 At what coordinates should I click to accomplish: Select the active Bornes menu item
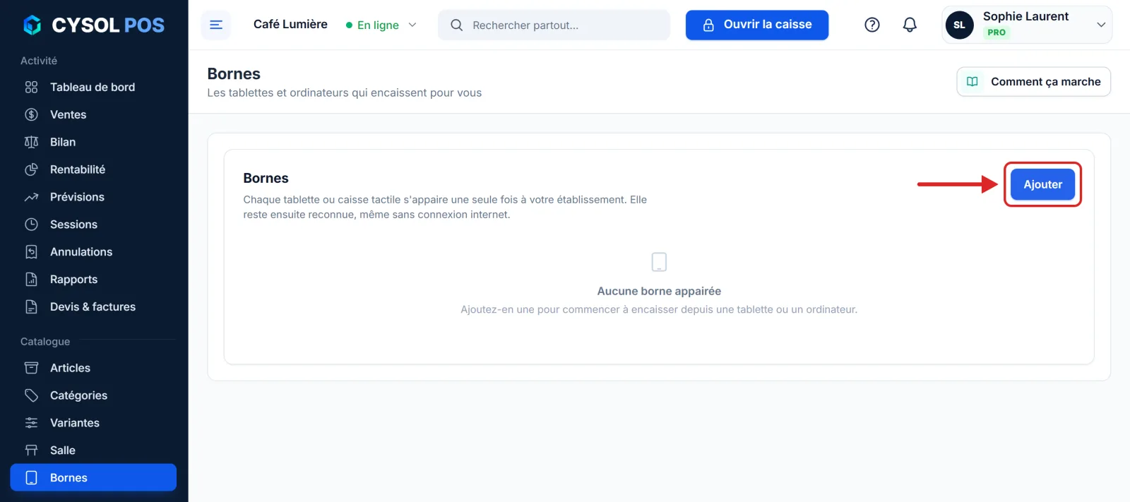(93, 477)
